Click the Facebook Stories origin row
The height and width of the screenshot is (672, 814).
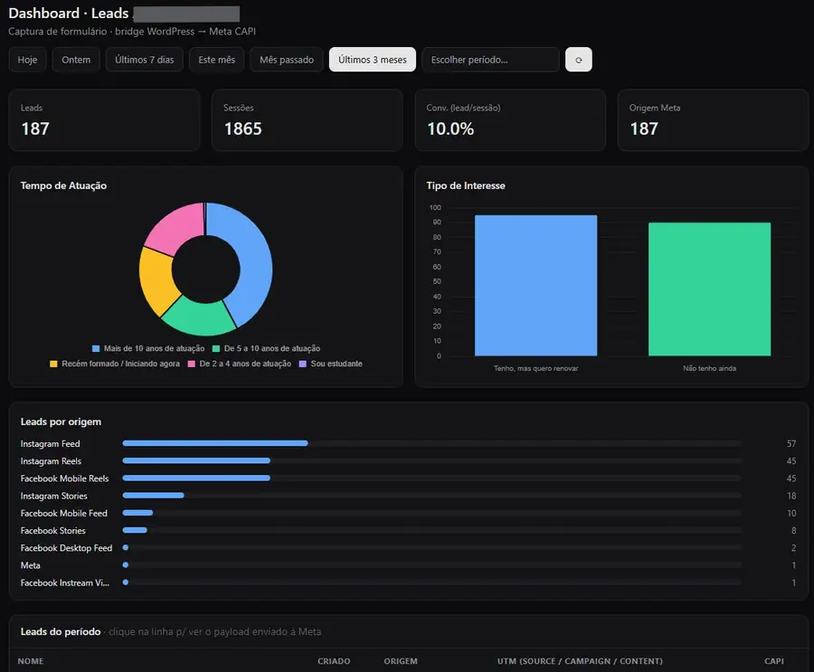tap(408, 531)
